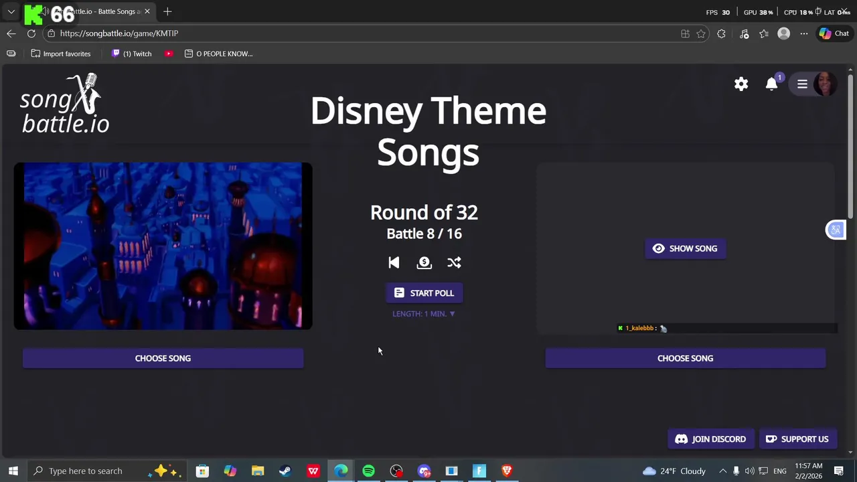
Task: Open the clock showing 11:57 AM
Action: click(x=808, y=471)
